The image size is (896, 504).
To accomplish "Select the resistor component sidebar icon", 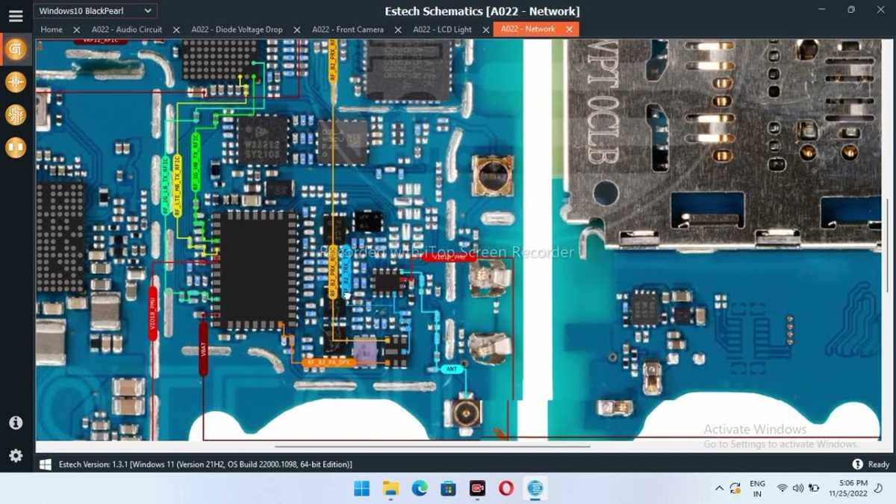I will click(x=16, y=82).
